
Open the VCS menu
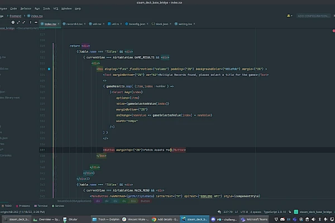click(x=56, y=9)
